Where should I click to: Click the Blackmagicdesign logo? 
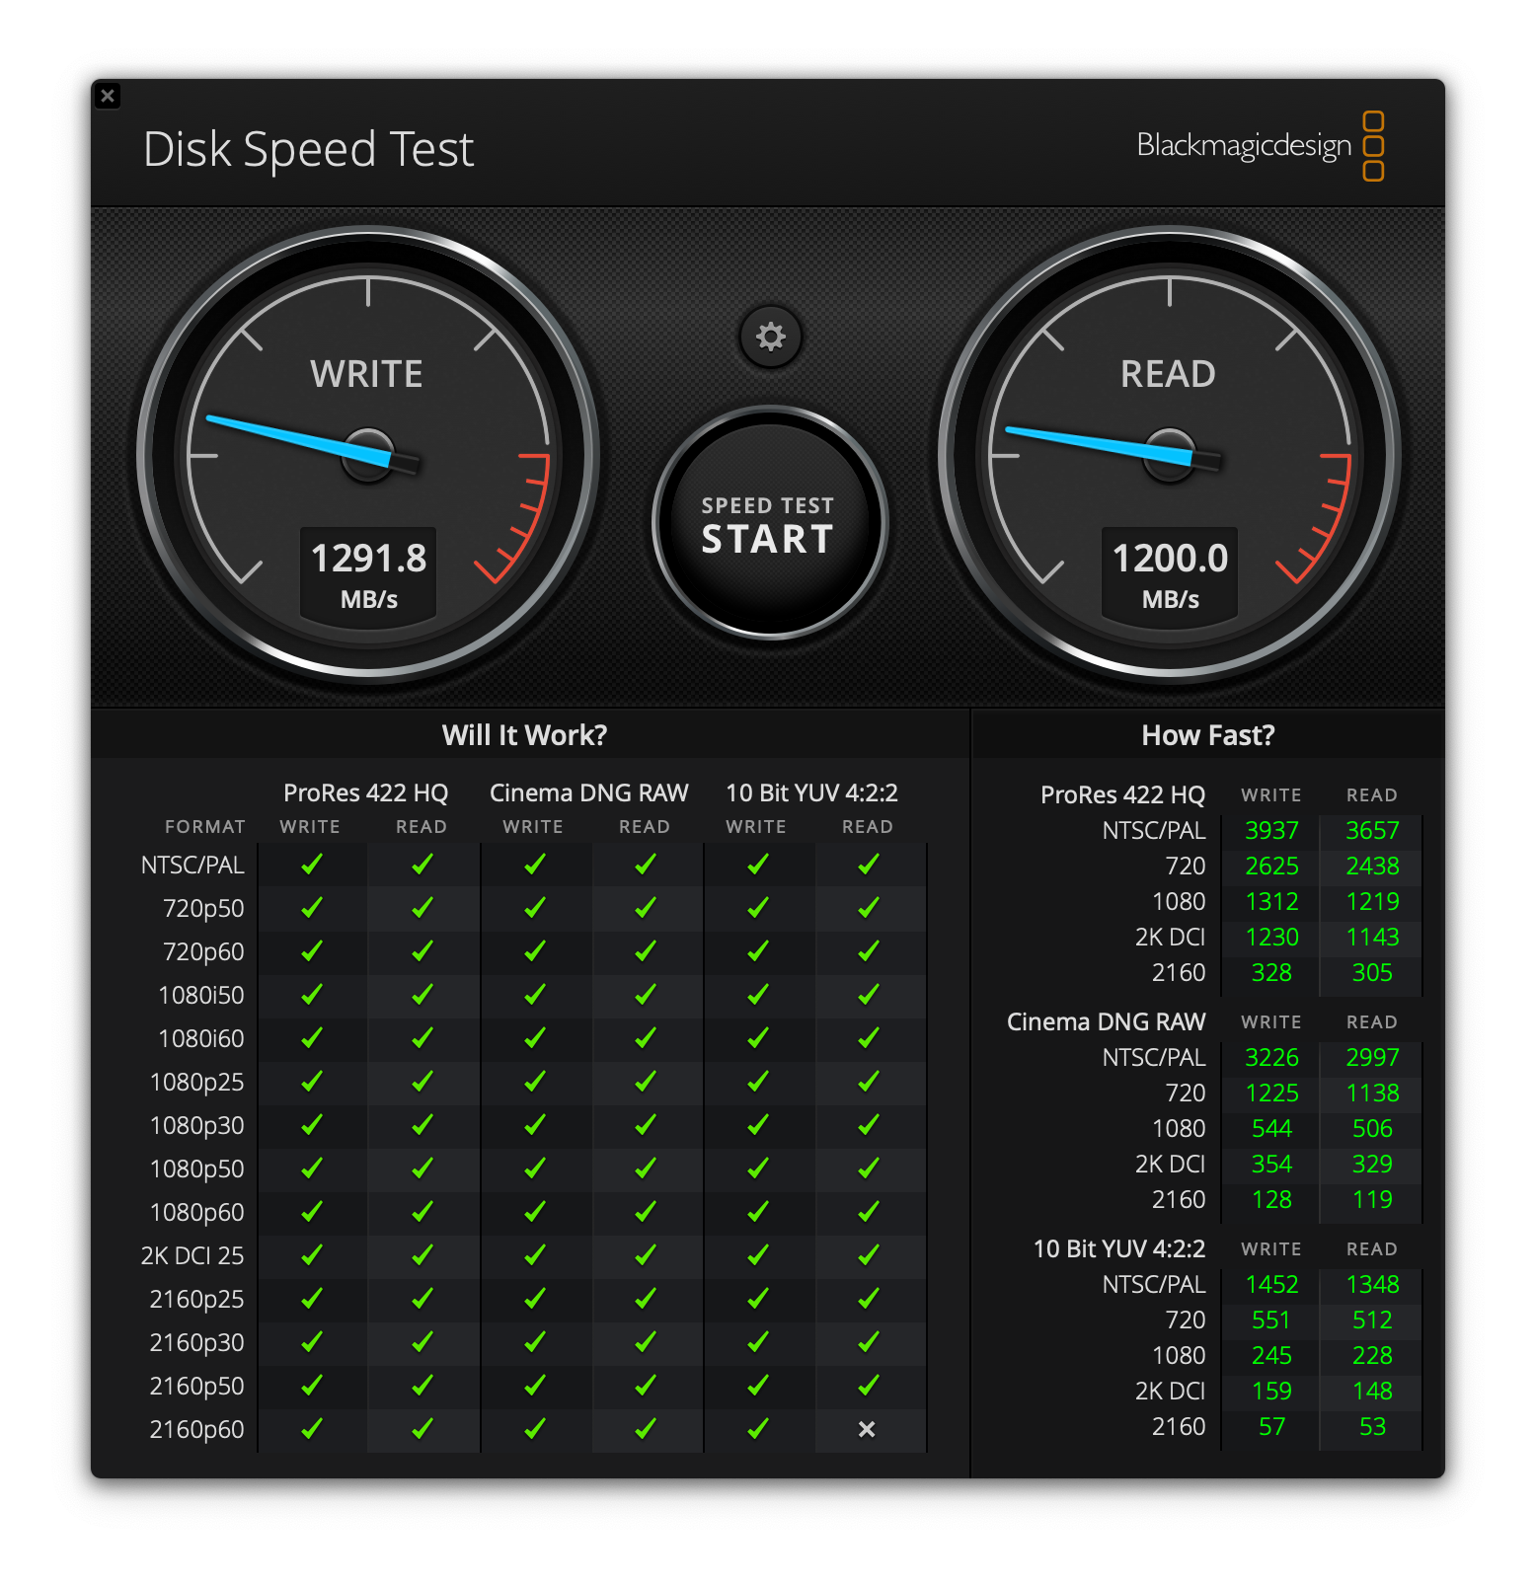1261,146
